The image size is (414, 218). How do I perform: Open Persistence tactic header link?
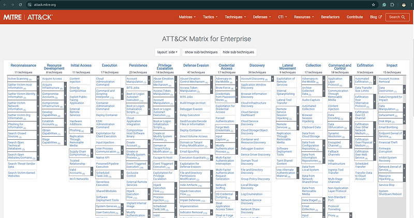138,65
